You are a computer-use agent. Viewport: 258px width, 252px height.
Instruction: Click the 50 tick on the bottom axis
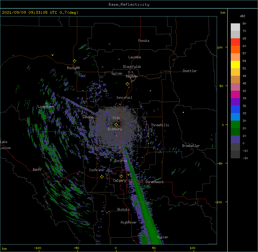tap(154, 248)
